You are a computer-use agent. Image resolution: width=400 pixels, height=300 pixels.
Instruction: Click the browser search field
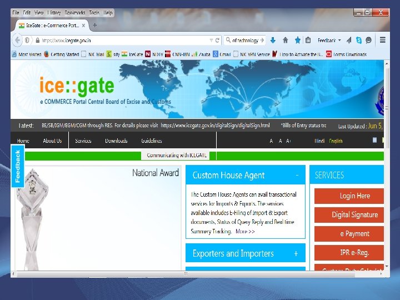coord(245,41)
